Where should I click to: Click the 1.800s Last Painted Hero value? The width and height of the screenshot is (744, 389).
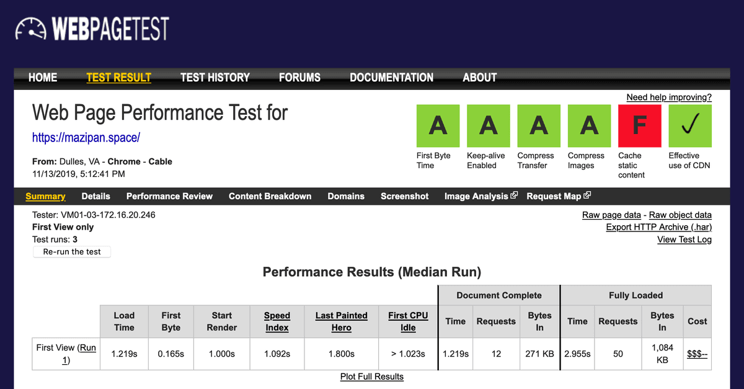tap(342, 354)
